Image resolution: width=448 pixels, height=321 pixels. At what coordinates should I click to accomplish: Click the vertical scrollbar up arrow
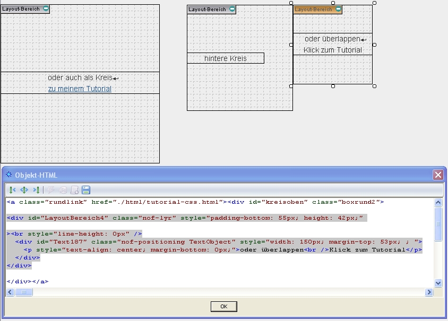click(x=438, y=203)
